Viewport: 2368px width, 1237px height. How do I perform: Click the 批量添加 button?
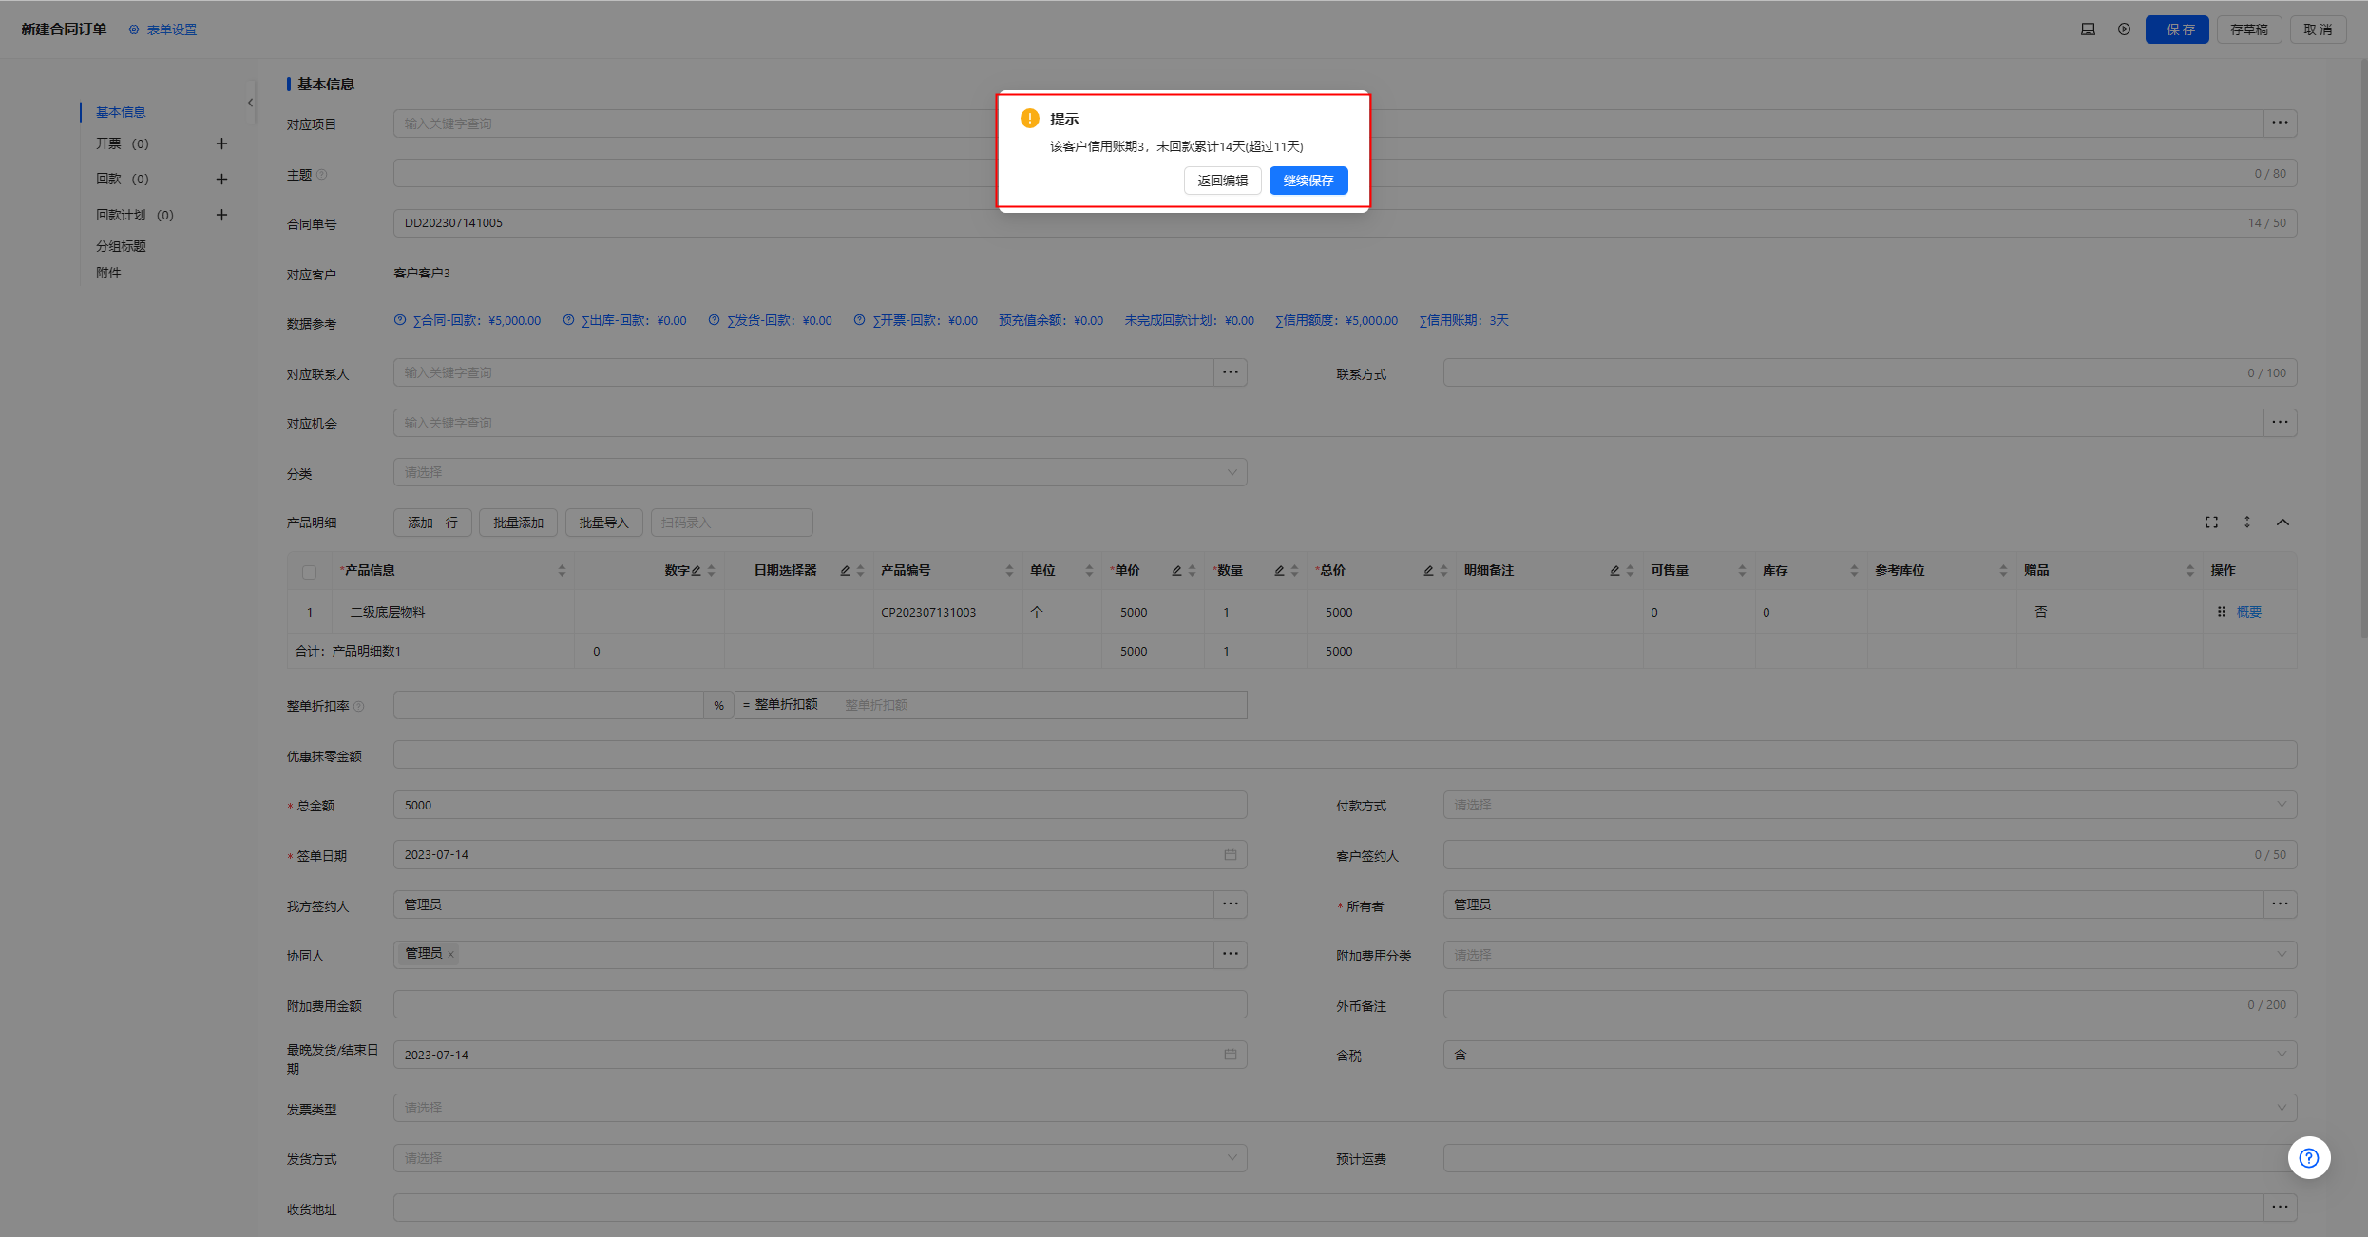(518, 523)
